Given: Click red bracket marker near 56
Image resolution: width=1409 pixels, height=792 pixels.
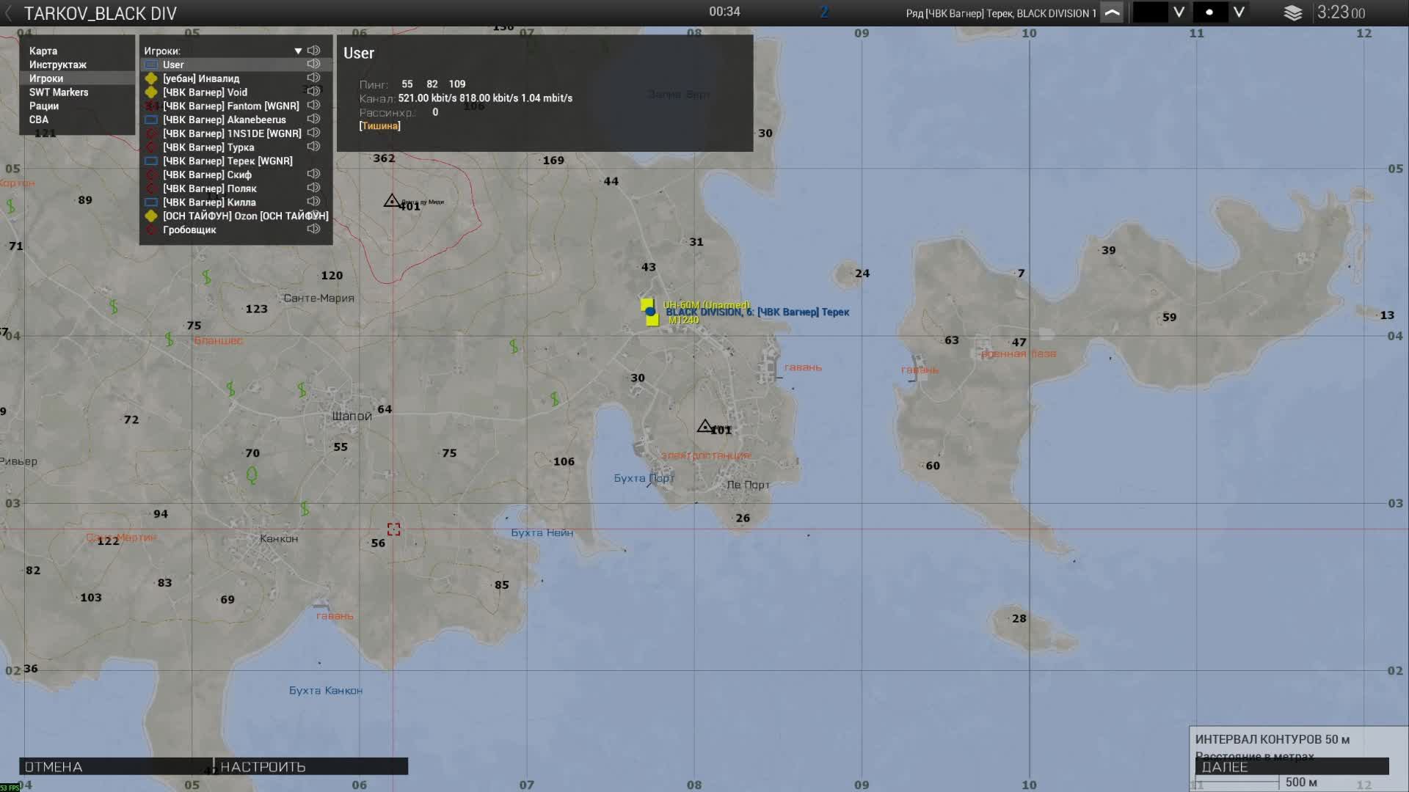Looking at the screenshot, I should [x=394, y=529].
